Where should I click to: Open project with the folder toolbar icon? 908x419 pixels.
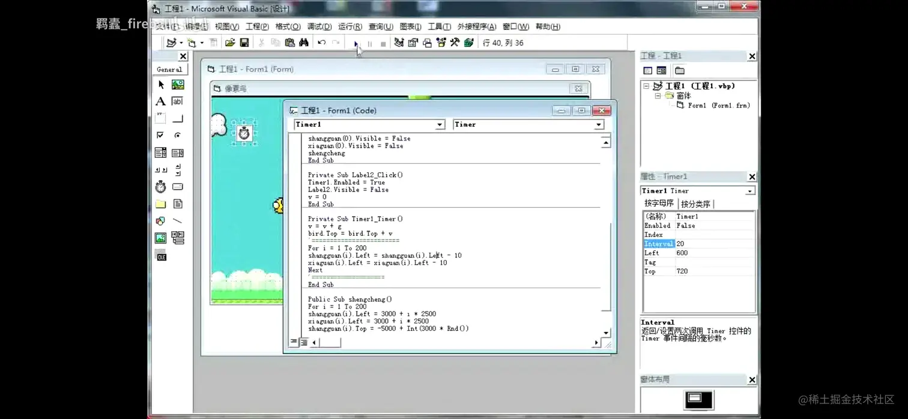click(x=230, y=43)
